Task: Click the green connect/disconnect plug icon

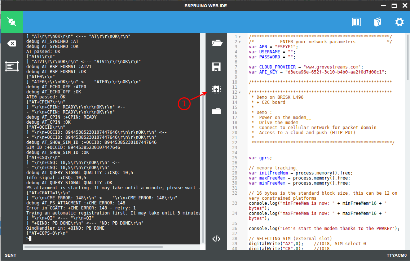Action: (x=11, y=22)
